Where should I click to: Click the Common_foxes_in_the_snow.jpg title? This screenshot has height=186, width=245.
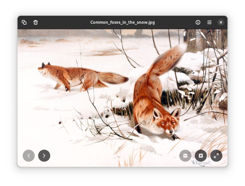coord(122,22)
